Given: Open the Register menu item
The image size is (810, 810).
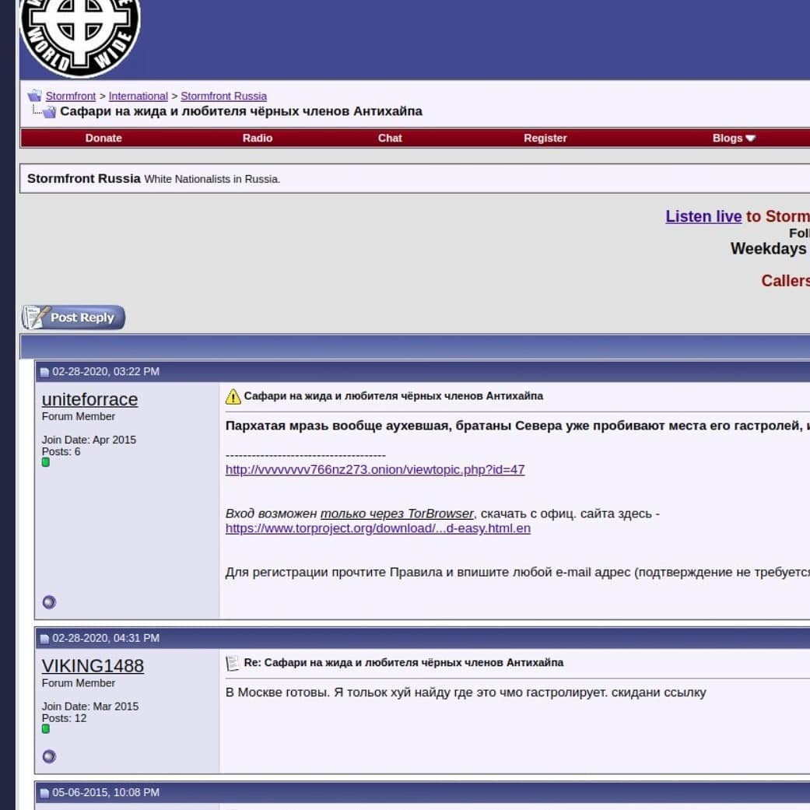Looking at the screenshot, I should [545, 138].
